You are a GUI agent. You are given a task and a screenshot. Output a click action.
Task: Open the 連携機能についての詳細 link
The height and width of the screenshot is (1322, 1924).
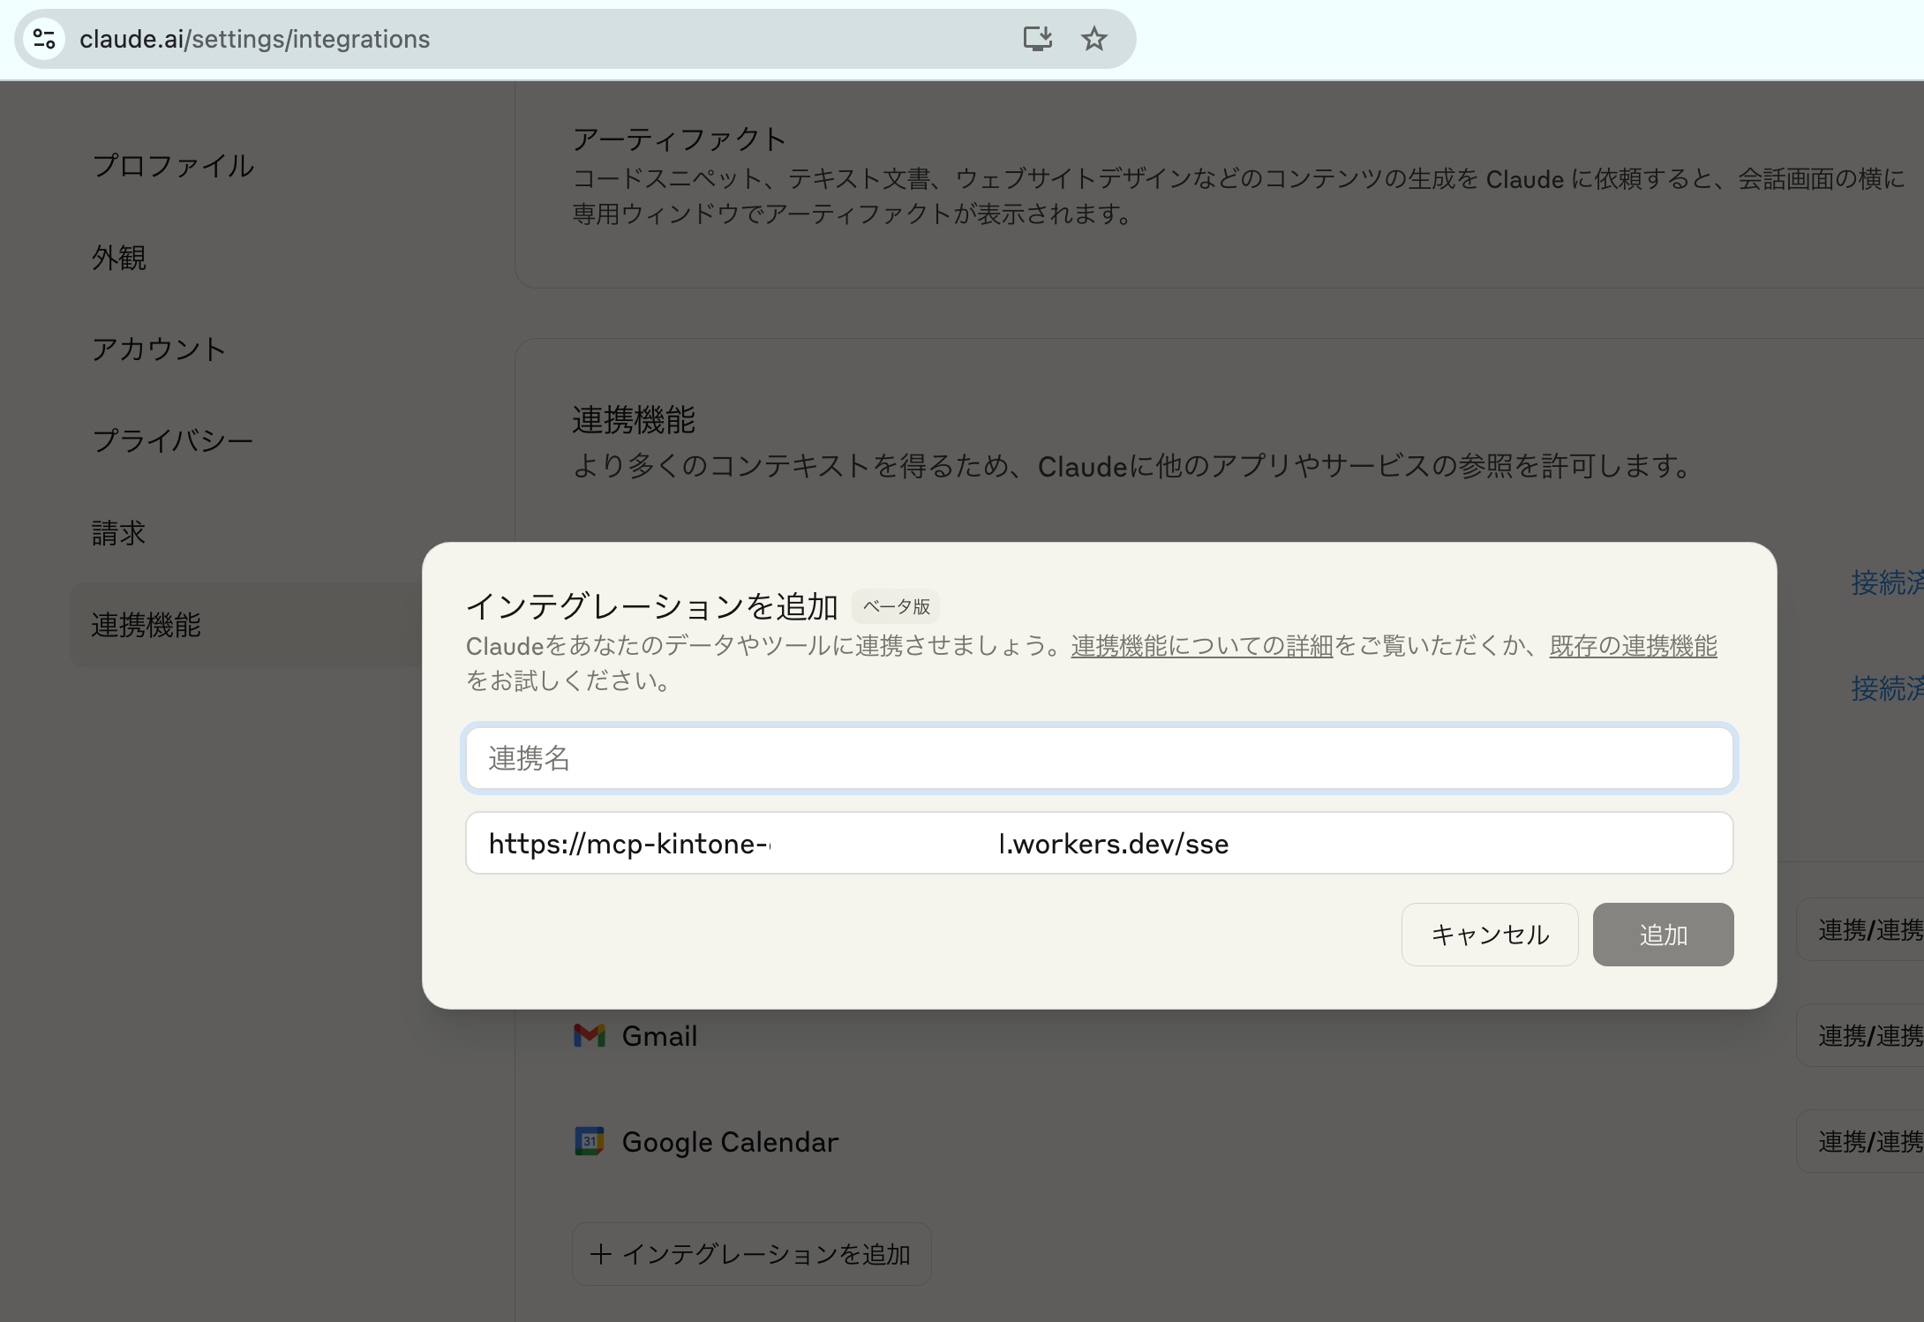(1201, 646)
